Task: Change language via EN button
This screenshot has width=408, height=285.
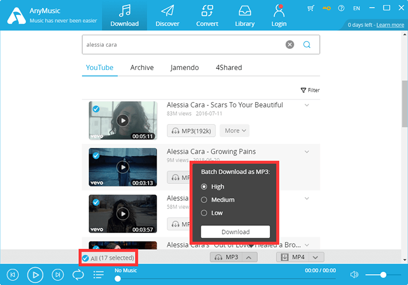Action: click(x=356, y=8)
